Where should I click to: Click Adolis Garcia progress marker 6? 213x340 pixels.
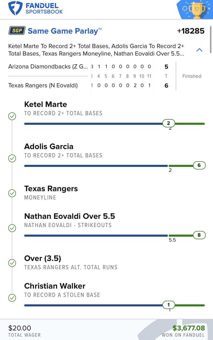pyautogui.click(x=199, y=165)
